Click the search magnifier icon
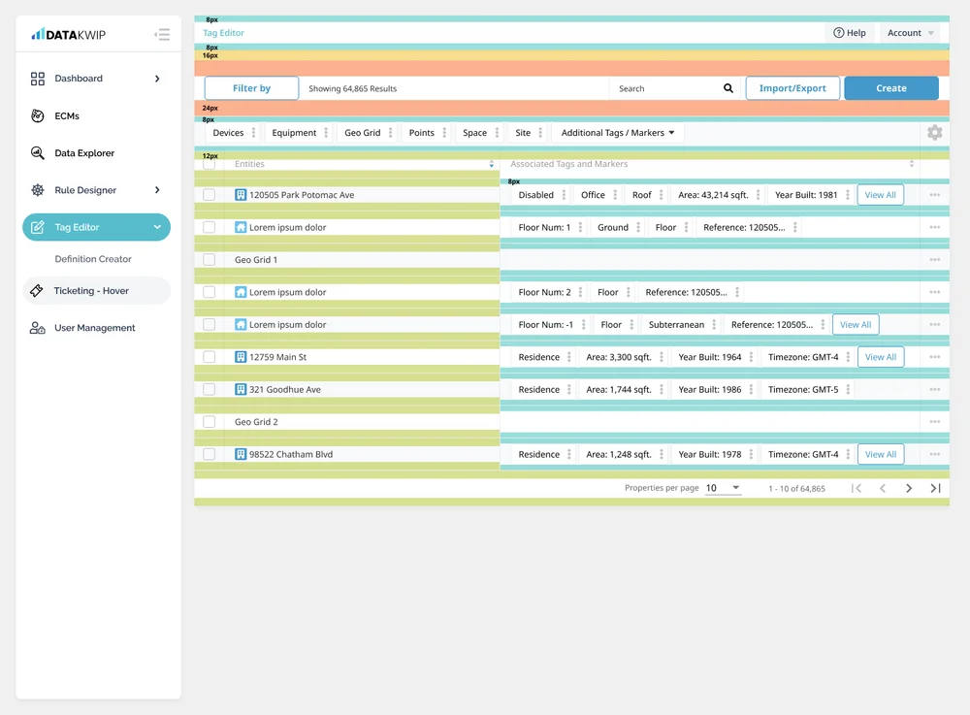This screenshot has width=970, height=715. click(728, 88)
